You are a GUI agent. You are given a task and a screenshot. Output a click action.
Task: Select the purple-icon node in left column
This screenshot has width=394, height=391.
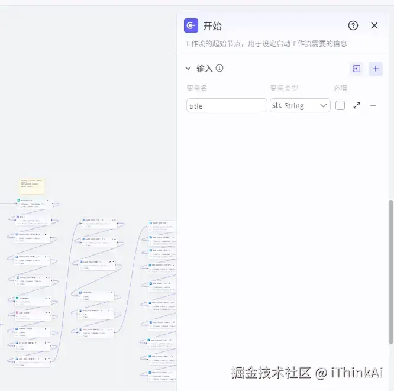[33, 220]
